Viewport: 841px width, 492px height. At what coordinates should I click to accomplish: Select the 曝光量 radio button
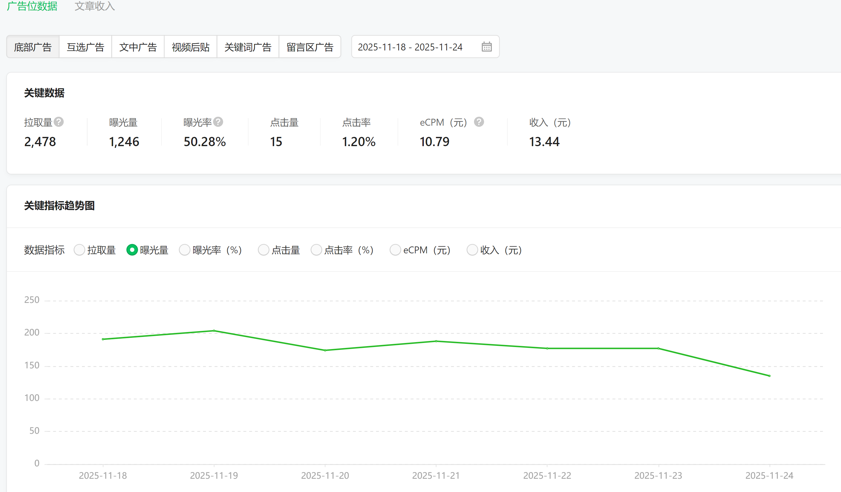[132, 250]
